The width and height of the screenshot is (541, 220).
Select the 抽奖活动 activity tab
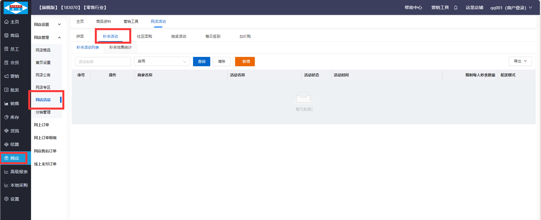click(x=179, y=36)
